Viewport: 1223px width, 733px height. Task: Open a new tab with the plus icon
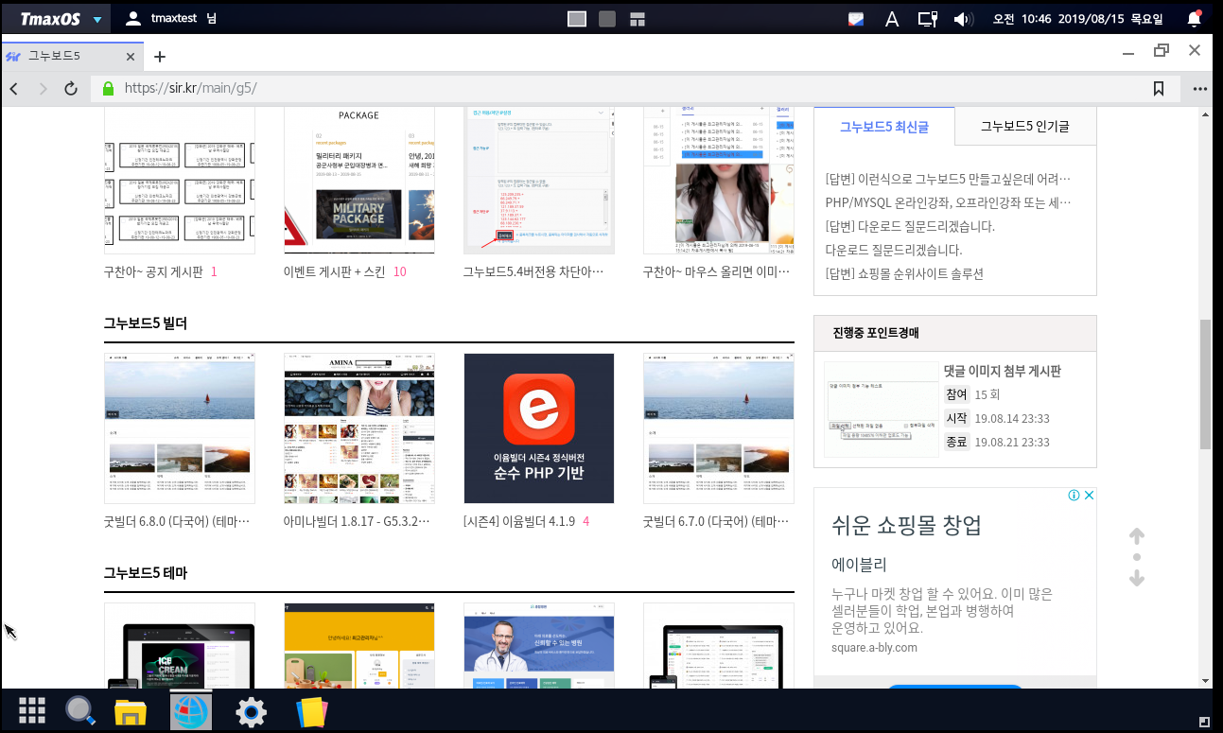160,57
